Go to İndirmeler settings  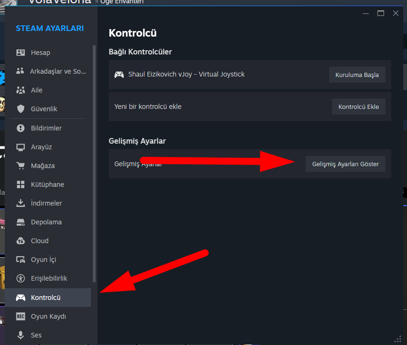pos(48,203)
